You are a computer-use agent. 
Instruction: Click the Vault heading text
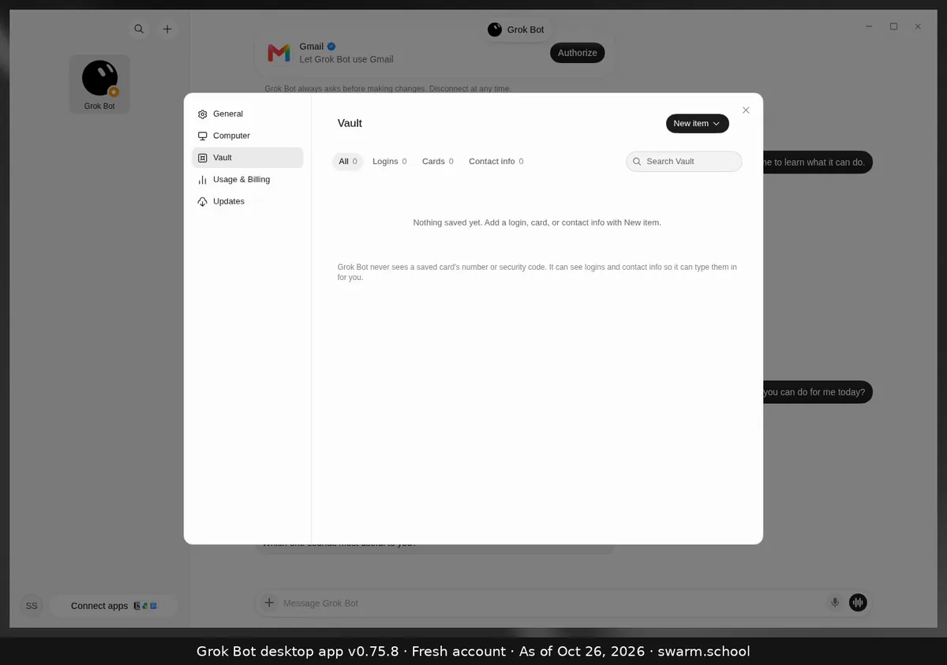(x=350, y=123)
